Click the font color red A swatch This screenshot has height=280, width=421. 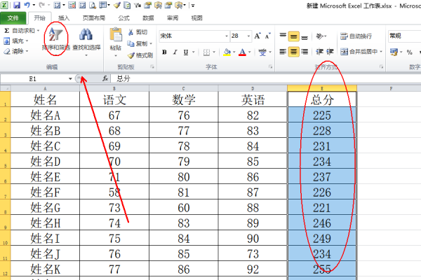[x=242, y=52]
